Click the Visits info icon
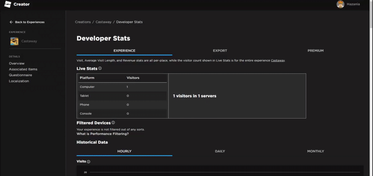This screenshot has height=176, width=373. pyautogui.click(x=88, y=161)
